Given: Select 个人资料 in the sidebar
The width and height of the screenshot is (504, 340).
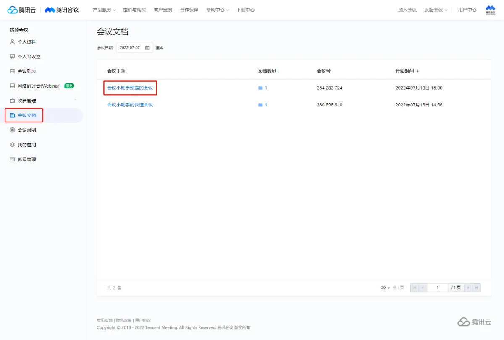Looking at the screenshot, I should [x=27, y=42].
